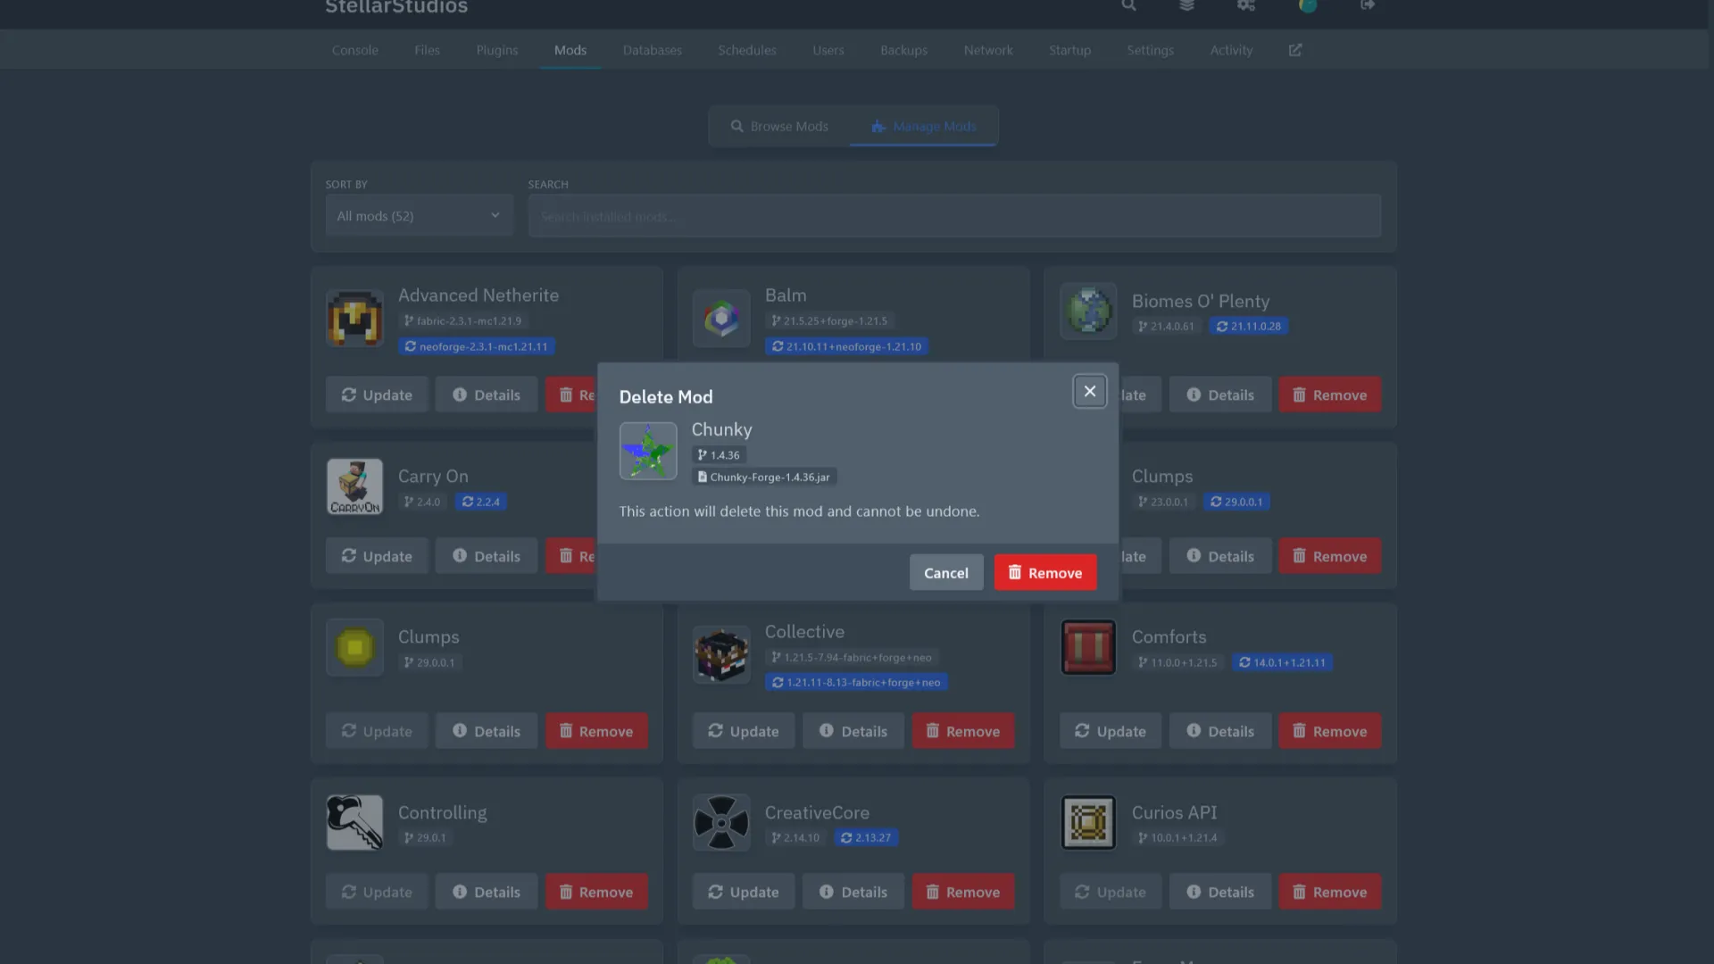Click the sign-out arrow icon
1714x964 pixels.
1367,5
